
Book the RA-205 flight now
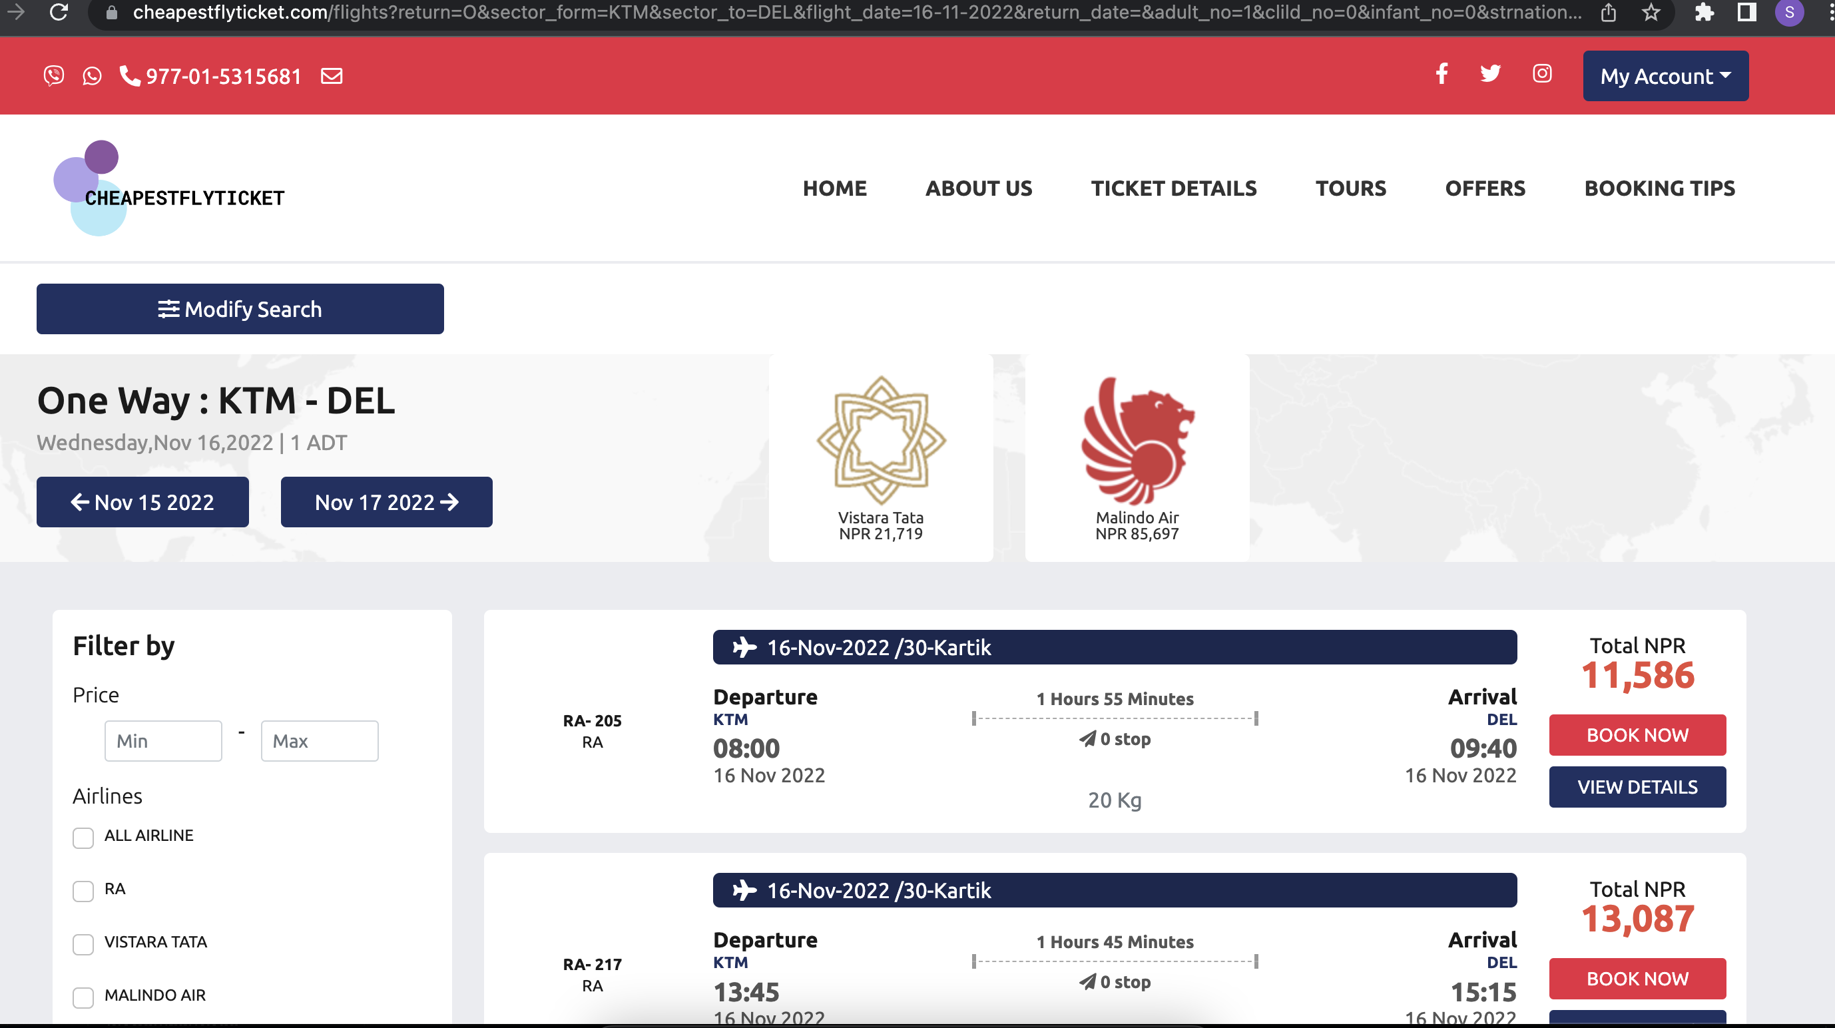tap(1637, 734)
